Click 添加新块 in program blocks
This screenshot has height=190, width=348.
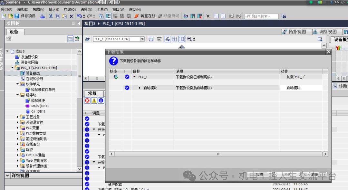pos(38,100)
